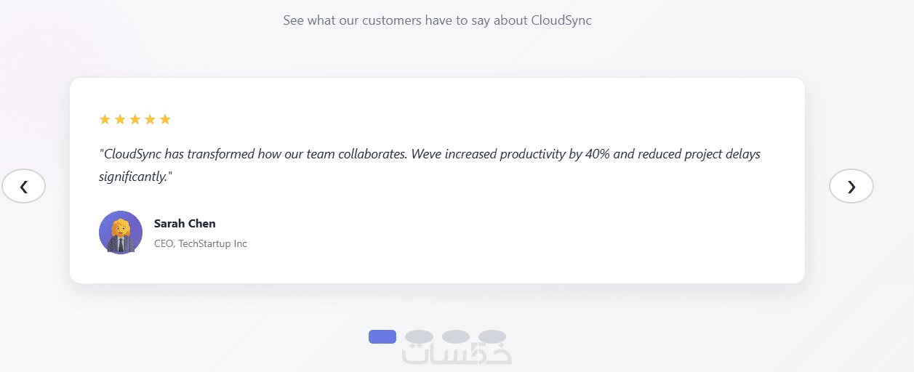Show the fourth slide via last dot
914x372 pixels.
pos(492,336)
